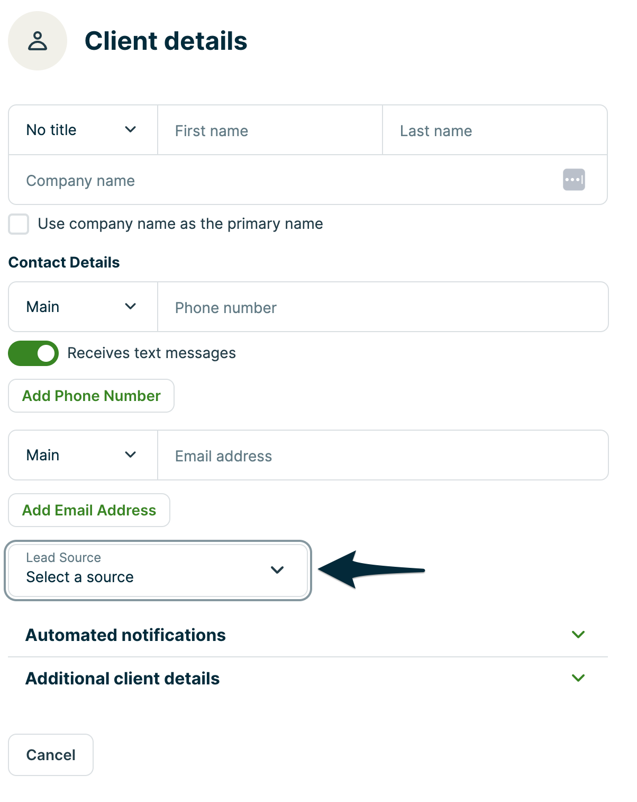Screen dimensions: 637x802
Task: Click the Cancel button
Action: pos(51,755)
